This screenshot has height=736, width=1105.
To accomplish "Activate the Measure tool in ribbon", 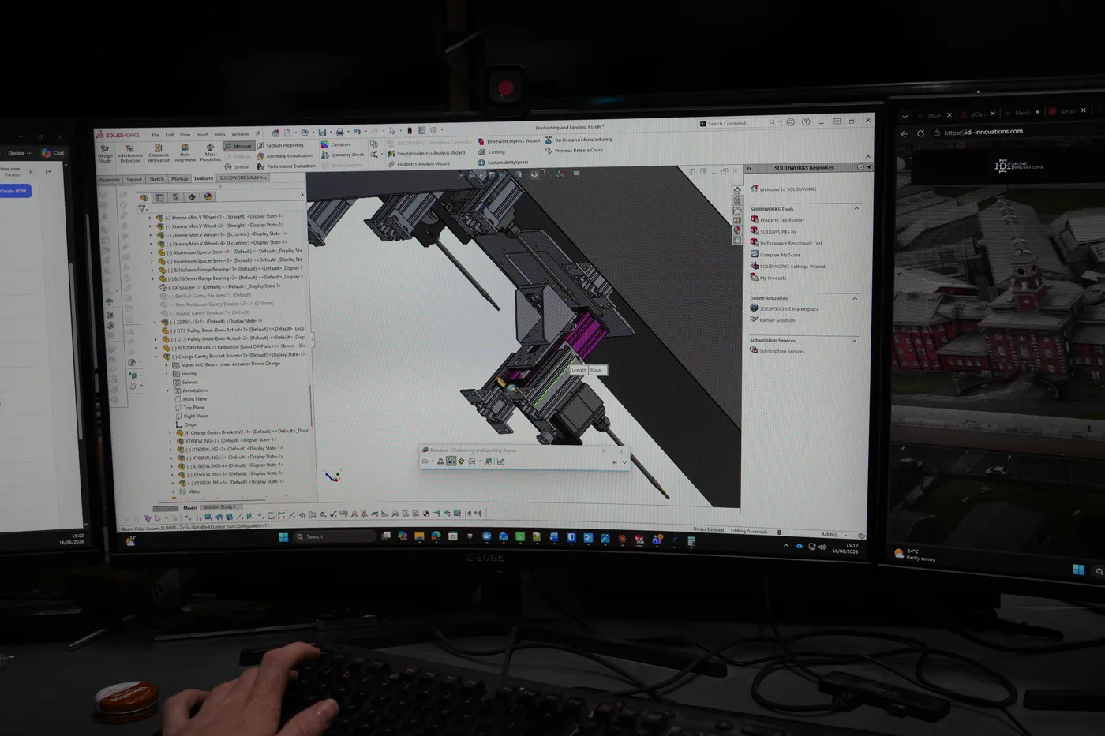I will [238, 146].
